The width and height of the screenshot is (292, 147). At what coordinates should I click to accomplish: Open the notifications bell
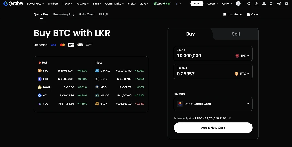click(x=264, y=3)
